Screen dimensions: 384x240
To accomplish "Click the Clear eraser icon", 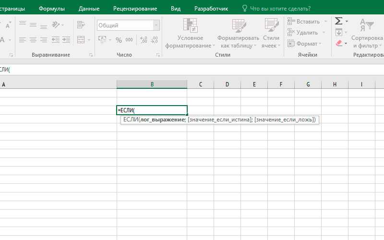I will [x=339, y=43].
